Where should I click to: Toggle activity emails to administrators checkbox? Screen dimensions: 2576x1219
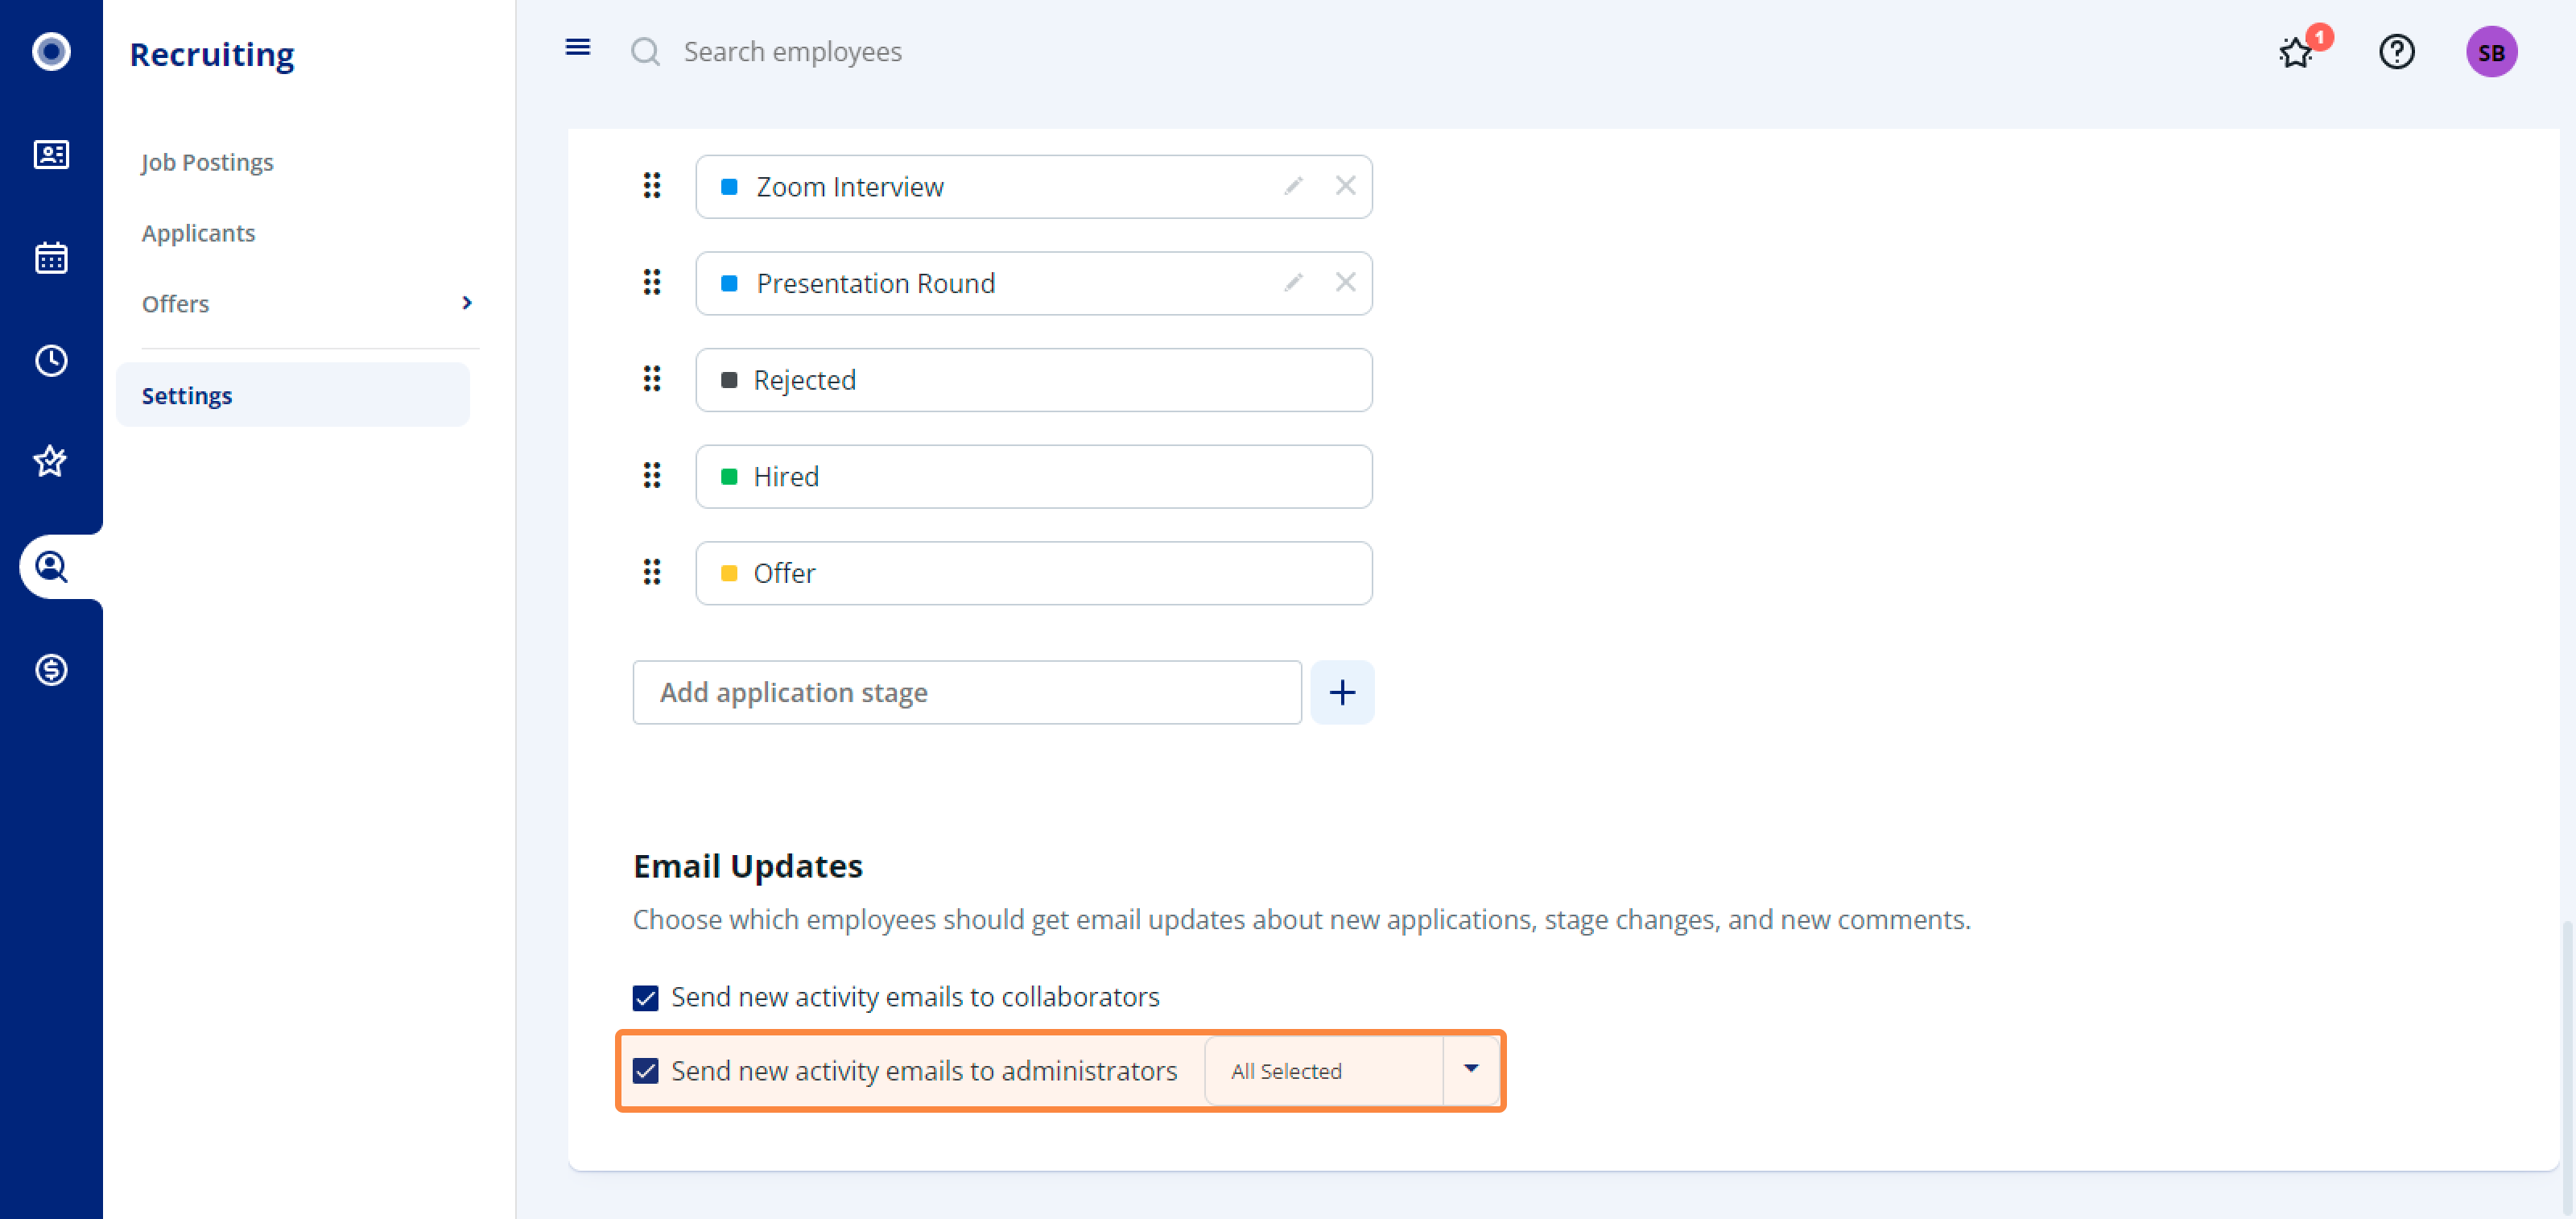point(646,1071)
